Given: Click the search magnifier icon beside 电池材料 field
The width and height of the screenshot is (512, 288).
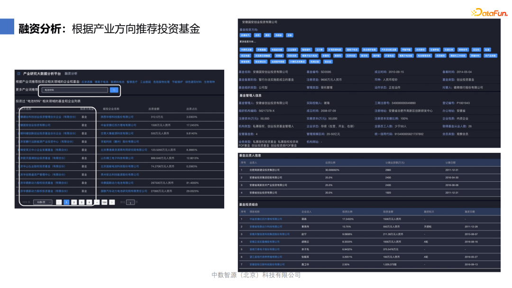Looking at the screenshot, I should click(x=114, y=90).
